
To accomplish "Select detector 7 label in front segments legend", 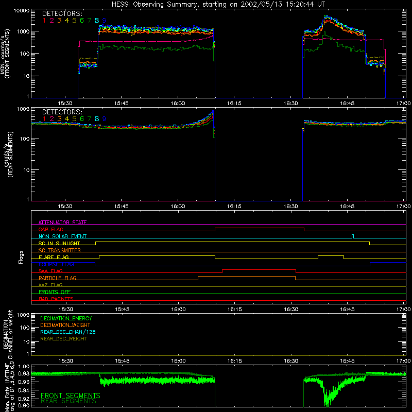I will [x=89, y=21].
